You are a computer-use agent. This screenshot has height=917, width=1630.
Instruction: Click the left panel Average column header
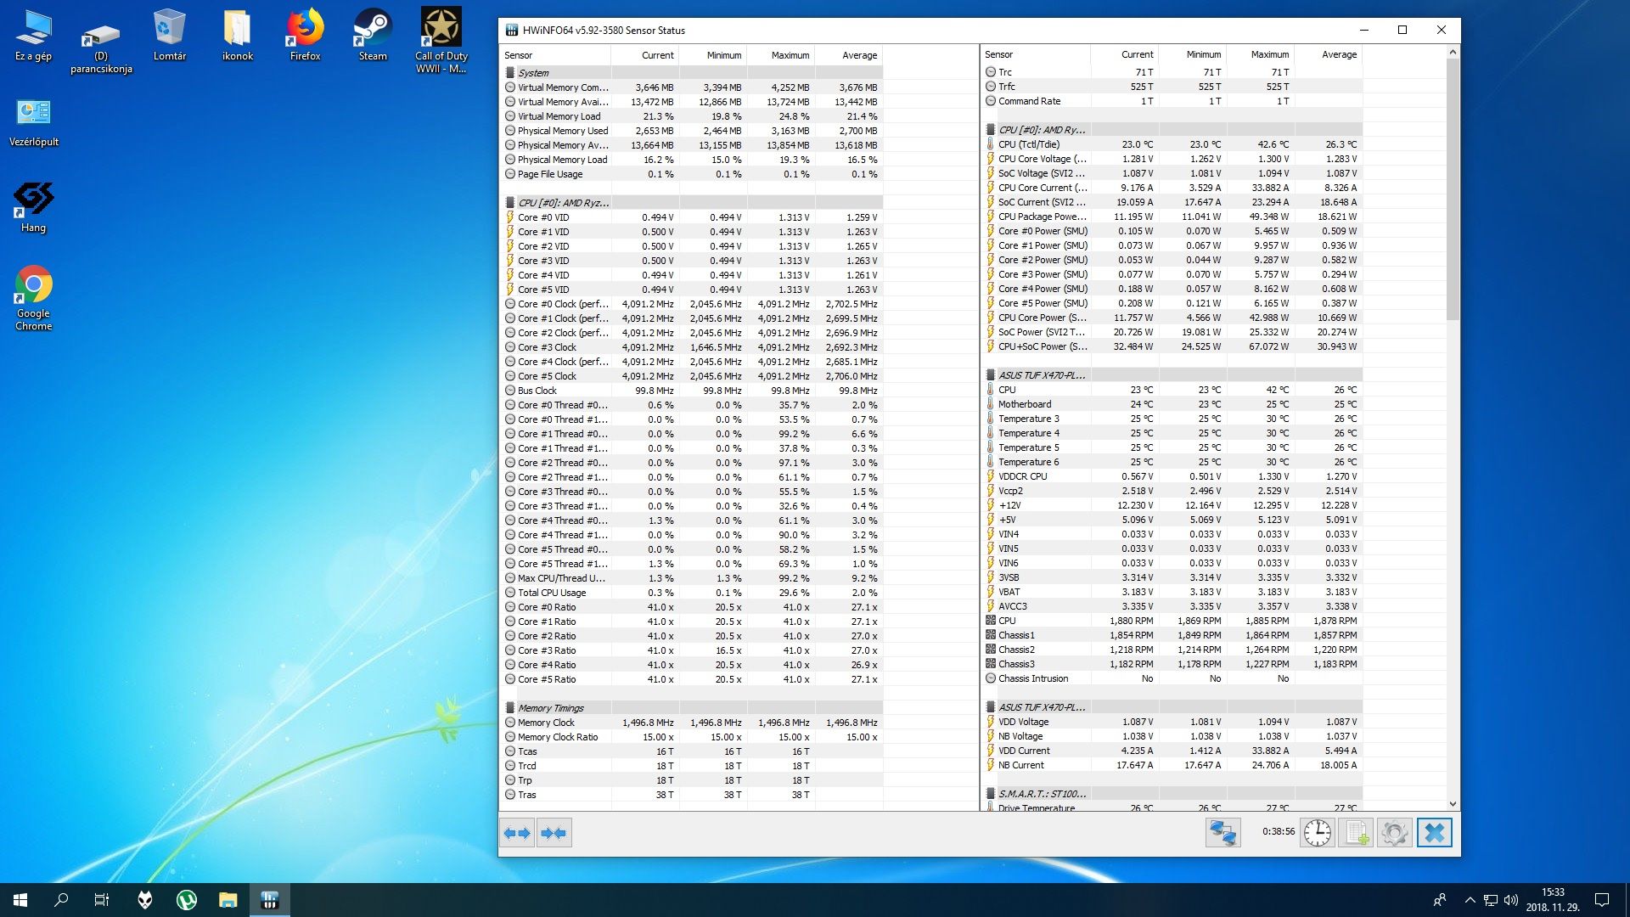(x=849, y=55)
